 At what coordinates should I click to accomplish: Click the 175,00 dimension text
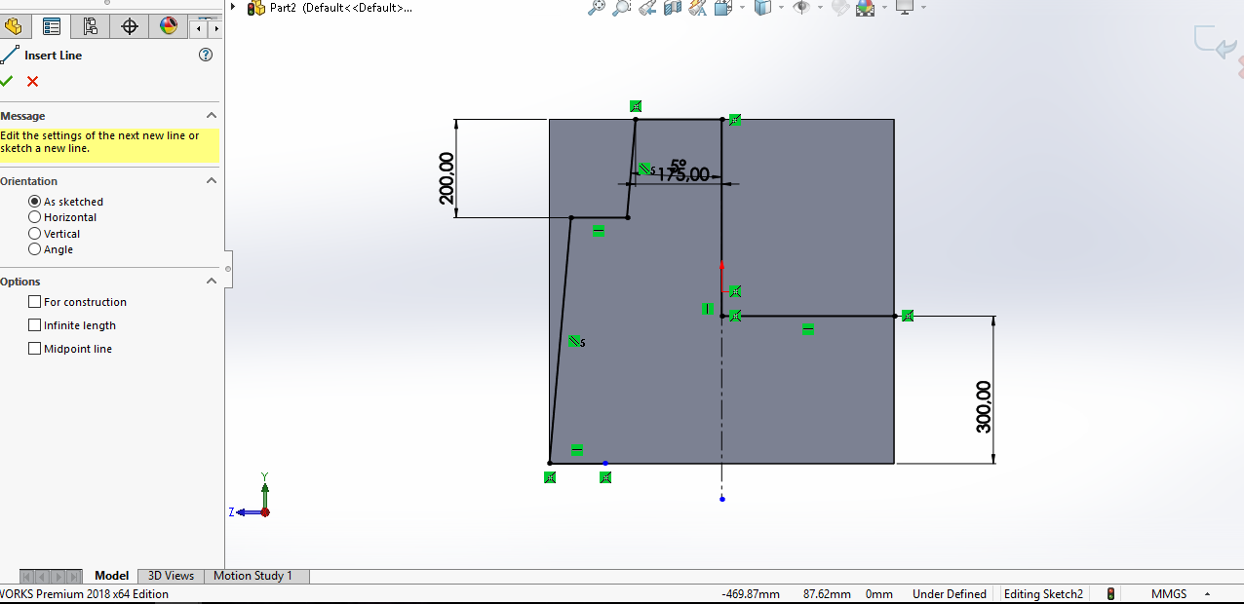pyautogui.click(x=682, y=174)
